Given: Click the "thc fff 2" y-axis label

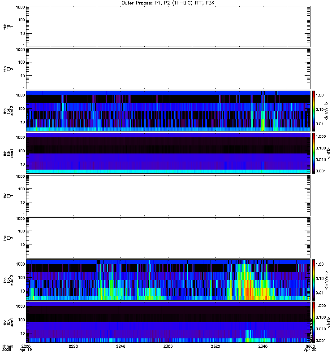Looking at the screenshot, I should pyautogui.click(x=8, y=238).
